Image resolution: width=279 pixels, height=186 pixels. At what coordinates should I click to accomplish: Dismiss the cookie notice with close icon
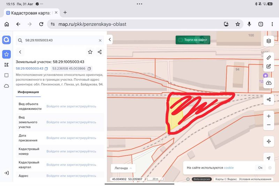click(x=270, y=168)
